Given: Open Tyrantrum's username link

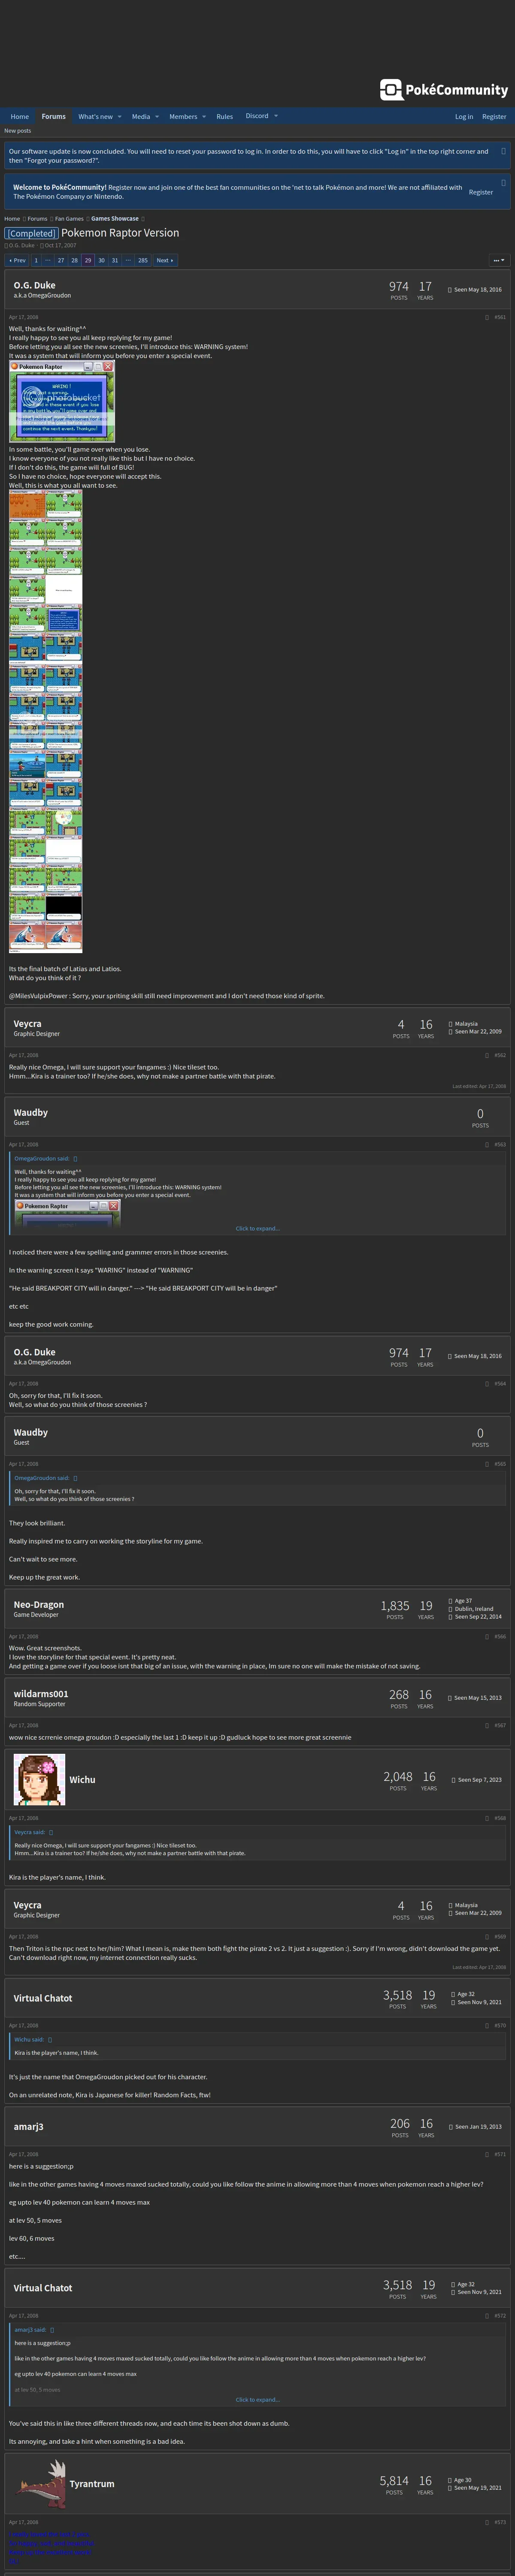Looking at the screenshot, I should [92, 2484].
